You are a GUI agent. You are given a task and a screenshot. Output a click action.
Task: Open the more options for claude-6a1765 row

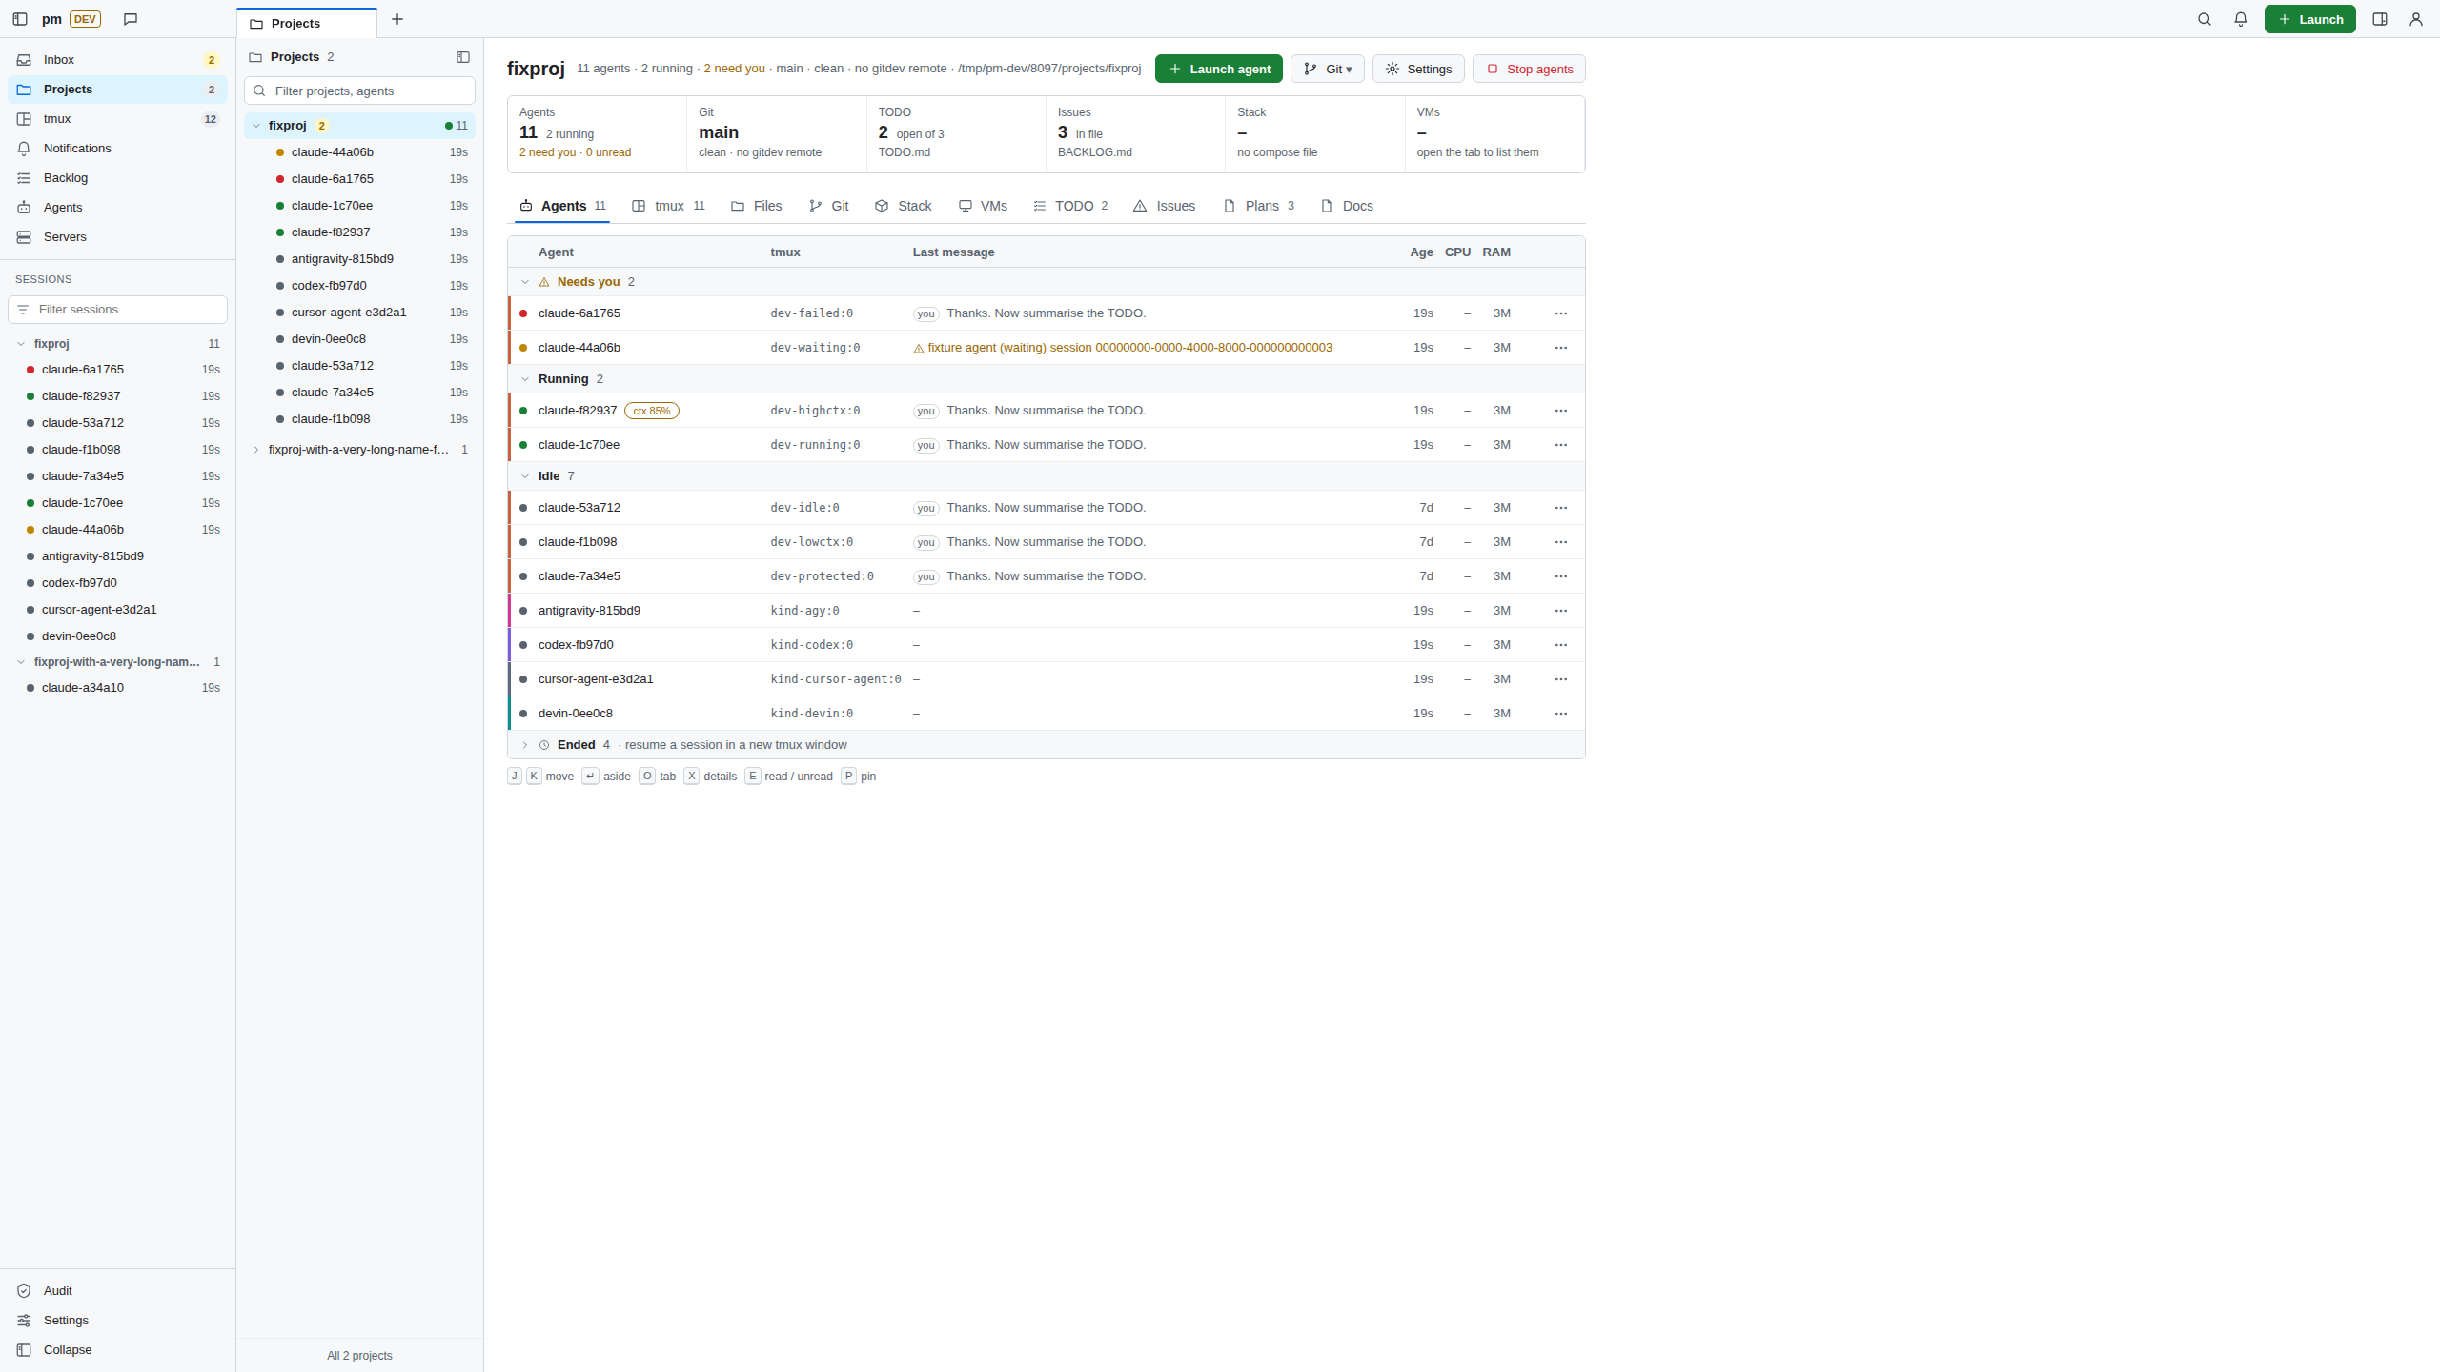1561,313
